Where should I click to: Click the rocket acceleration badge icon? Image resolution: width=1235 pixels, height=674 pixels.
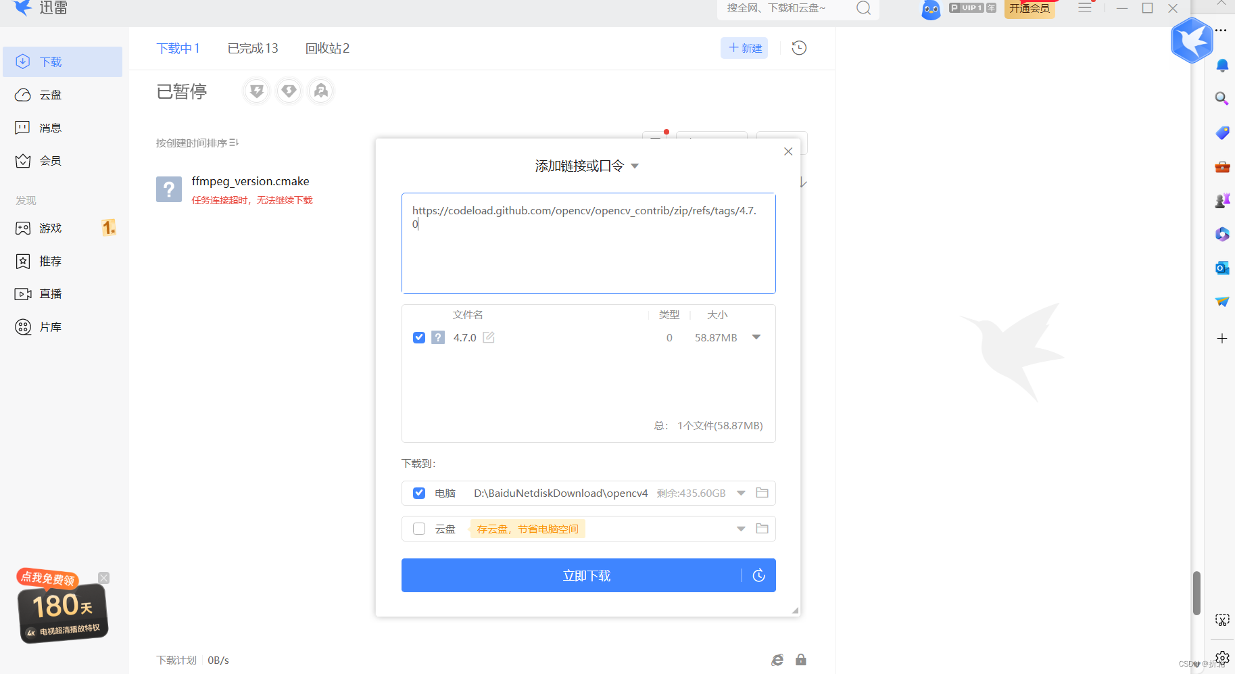[321, 91]
